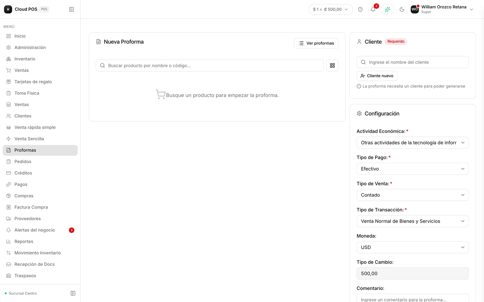Collapse sidebar with top panel icon
The width and height of the screenshot is (484, 302).
click(72, 9)
